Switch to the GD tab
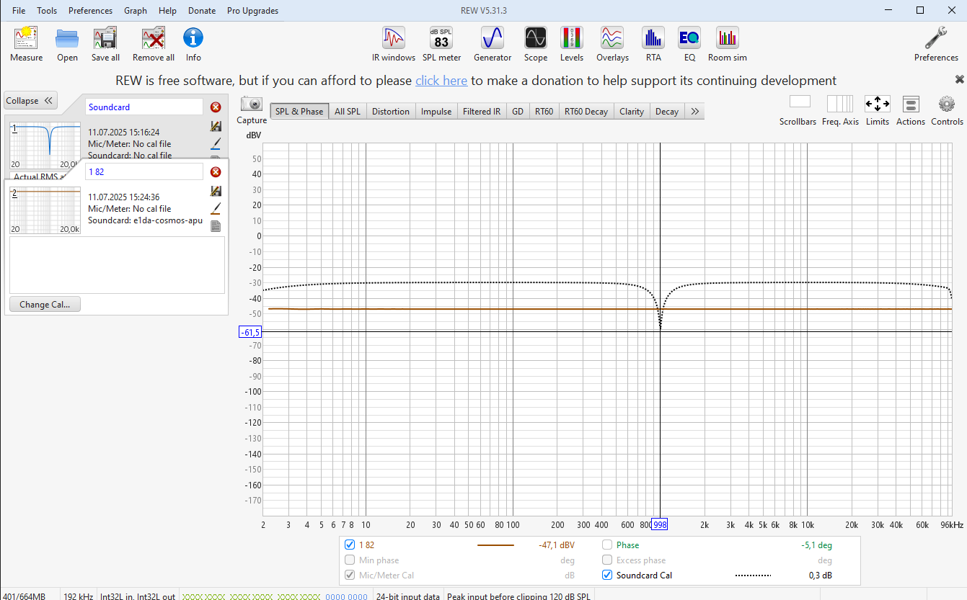 point(518,112)
